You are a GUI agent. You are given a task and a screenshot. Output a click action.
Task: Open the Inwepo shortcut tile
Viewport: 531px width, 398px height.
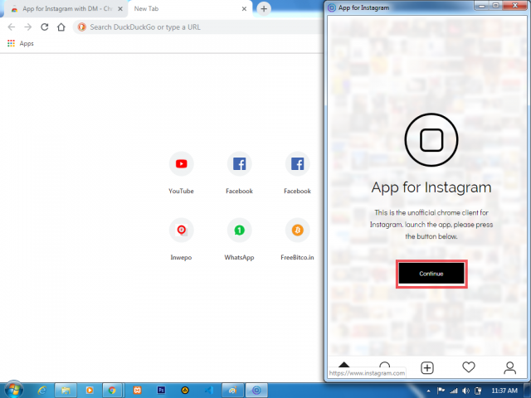click(181, 230)
